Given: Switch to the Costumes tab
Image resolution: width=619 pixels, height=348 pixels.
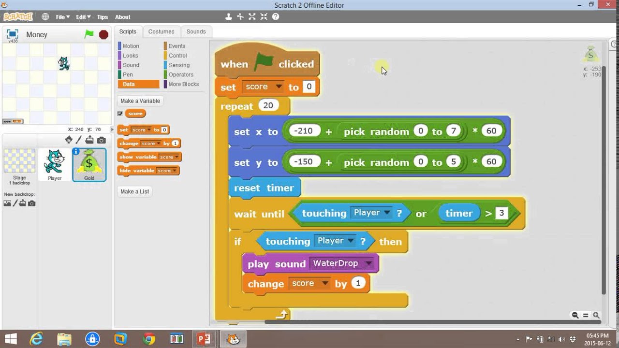Looking at the screenshot, I should click(x=161, y=32).
